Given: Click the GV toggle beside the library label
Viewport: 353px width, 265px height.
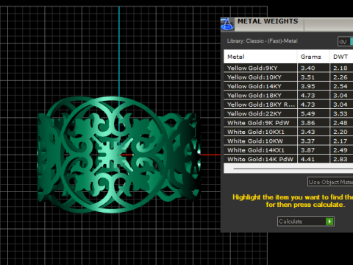Looking at the screenshot, I should (x=345, y=42).
